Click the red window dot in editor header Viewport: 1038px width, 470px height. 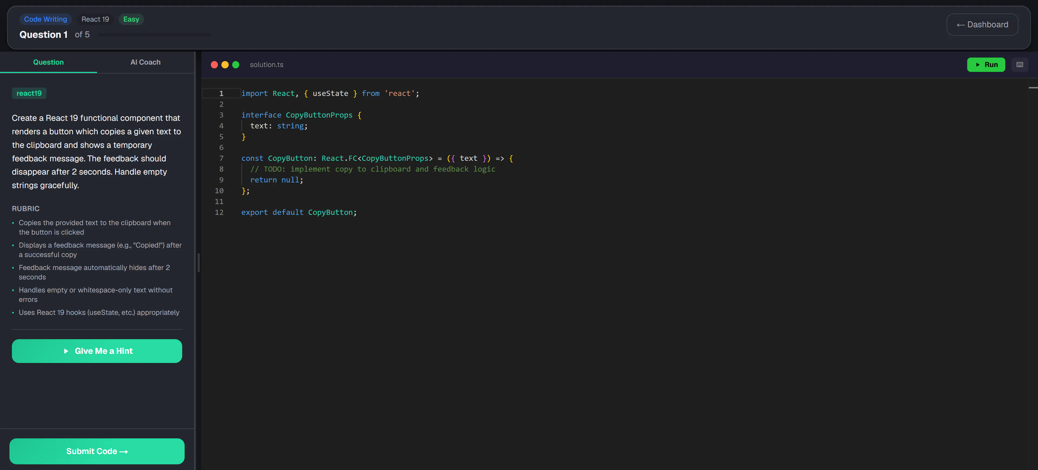pyautogui.click(x=214, y=65)
